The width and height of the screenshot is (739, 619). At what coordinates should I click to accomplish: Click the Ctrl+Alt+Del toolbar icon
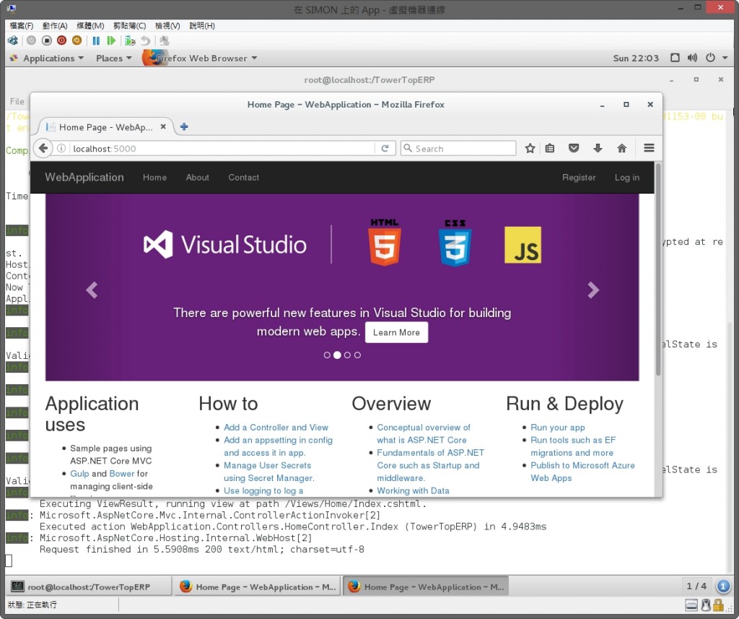13,40
